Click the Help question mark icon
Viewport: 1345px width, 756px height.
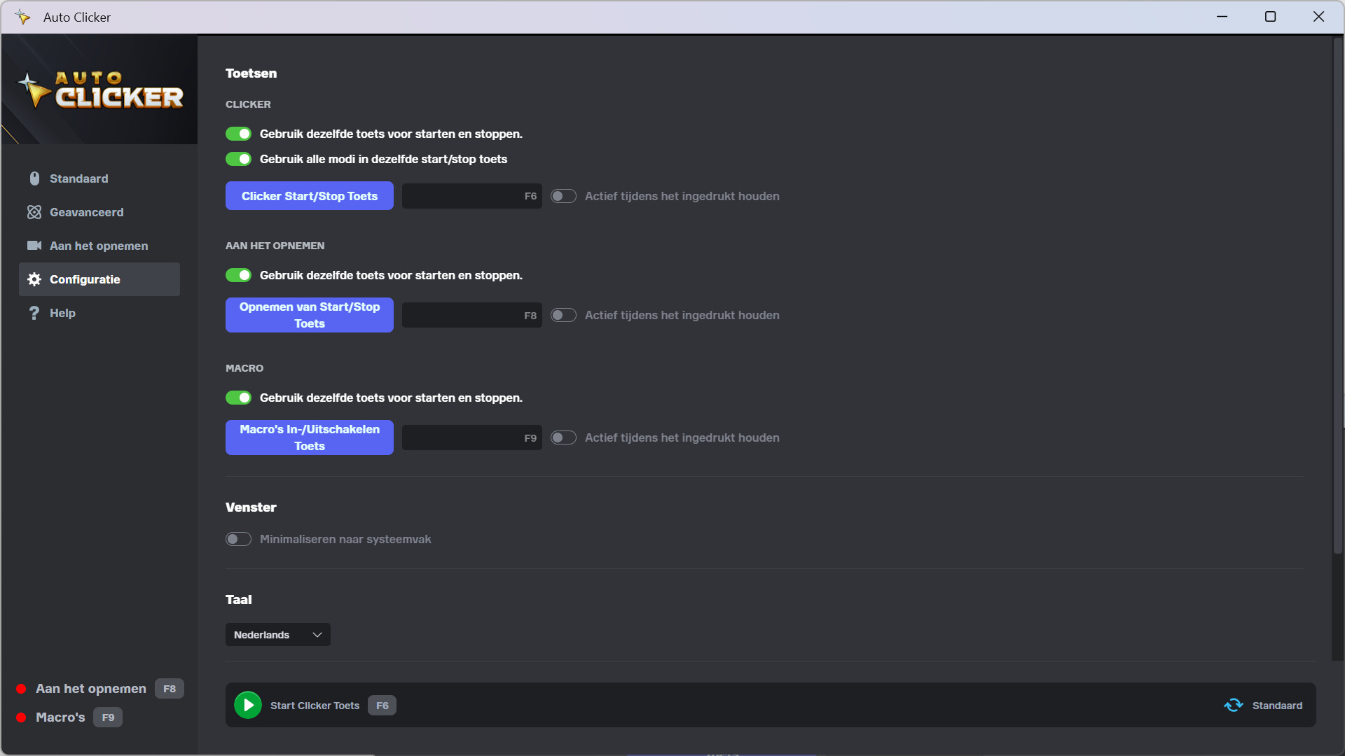34,313
